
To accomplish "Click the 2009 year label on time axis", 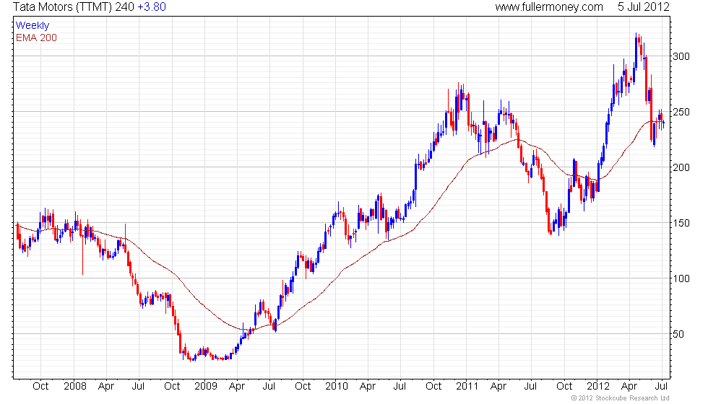I will coord(206,387).
